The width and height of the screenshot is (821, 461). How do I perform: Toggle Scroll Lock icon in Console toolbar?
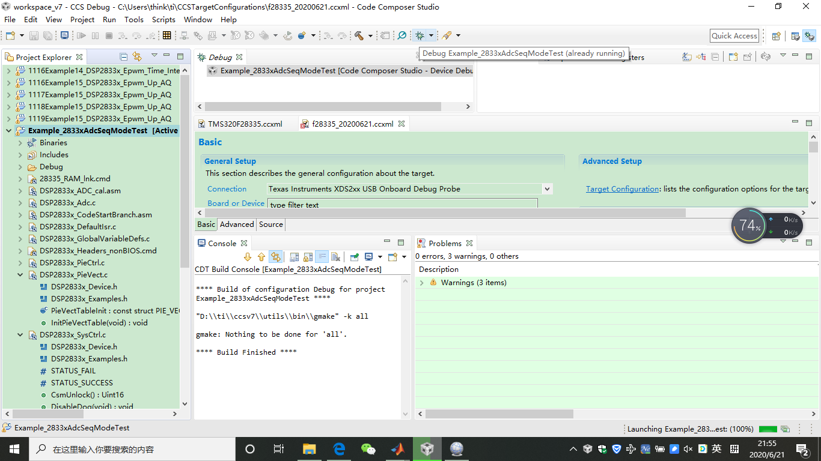tap(308, 257)
